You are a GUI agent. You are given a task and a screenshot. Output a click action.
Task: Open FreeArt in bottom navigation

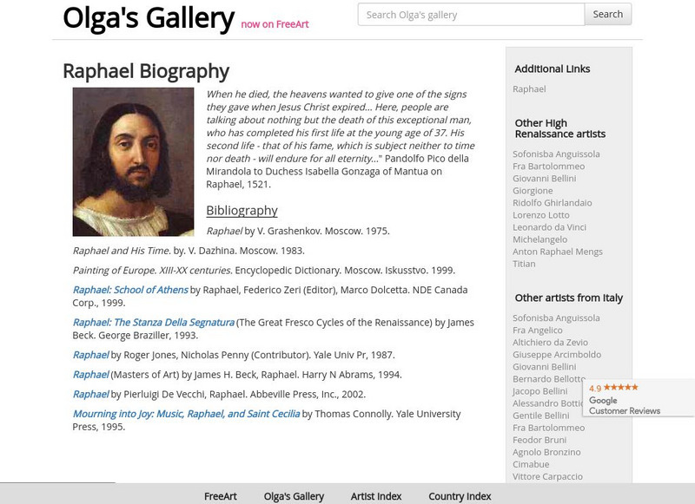tap(221, 496)
